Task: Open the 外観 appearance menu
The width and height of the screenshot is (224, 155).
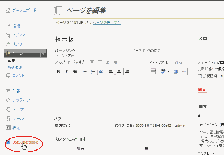Action: 16,91
